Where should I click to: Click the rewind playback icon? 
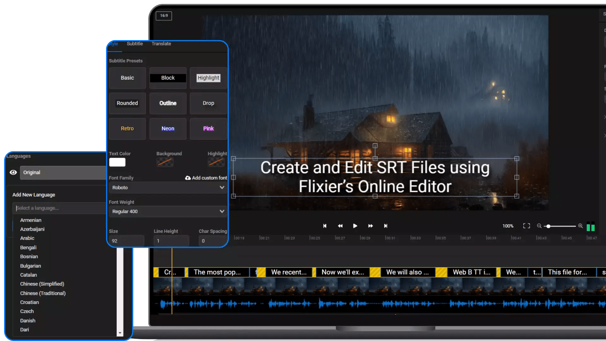coord(340,226)
